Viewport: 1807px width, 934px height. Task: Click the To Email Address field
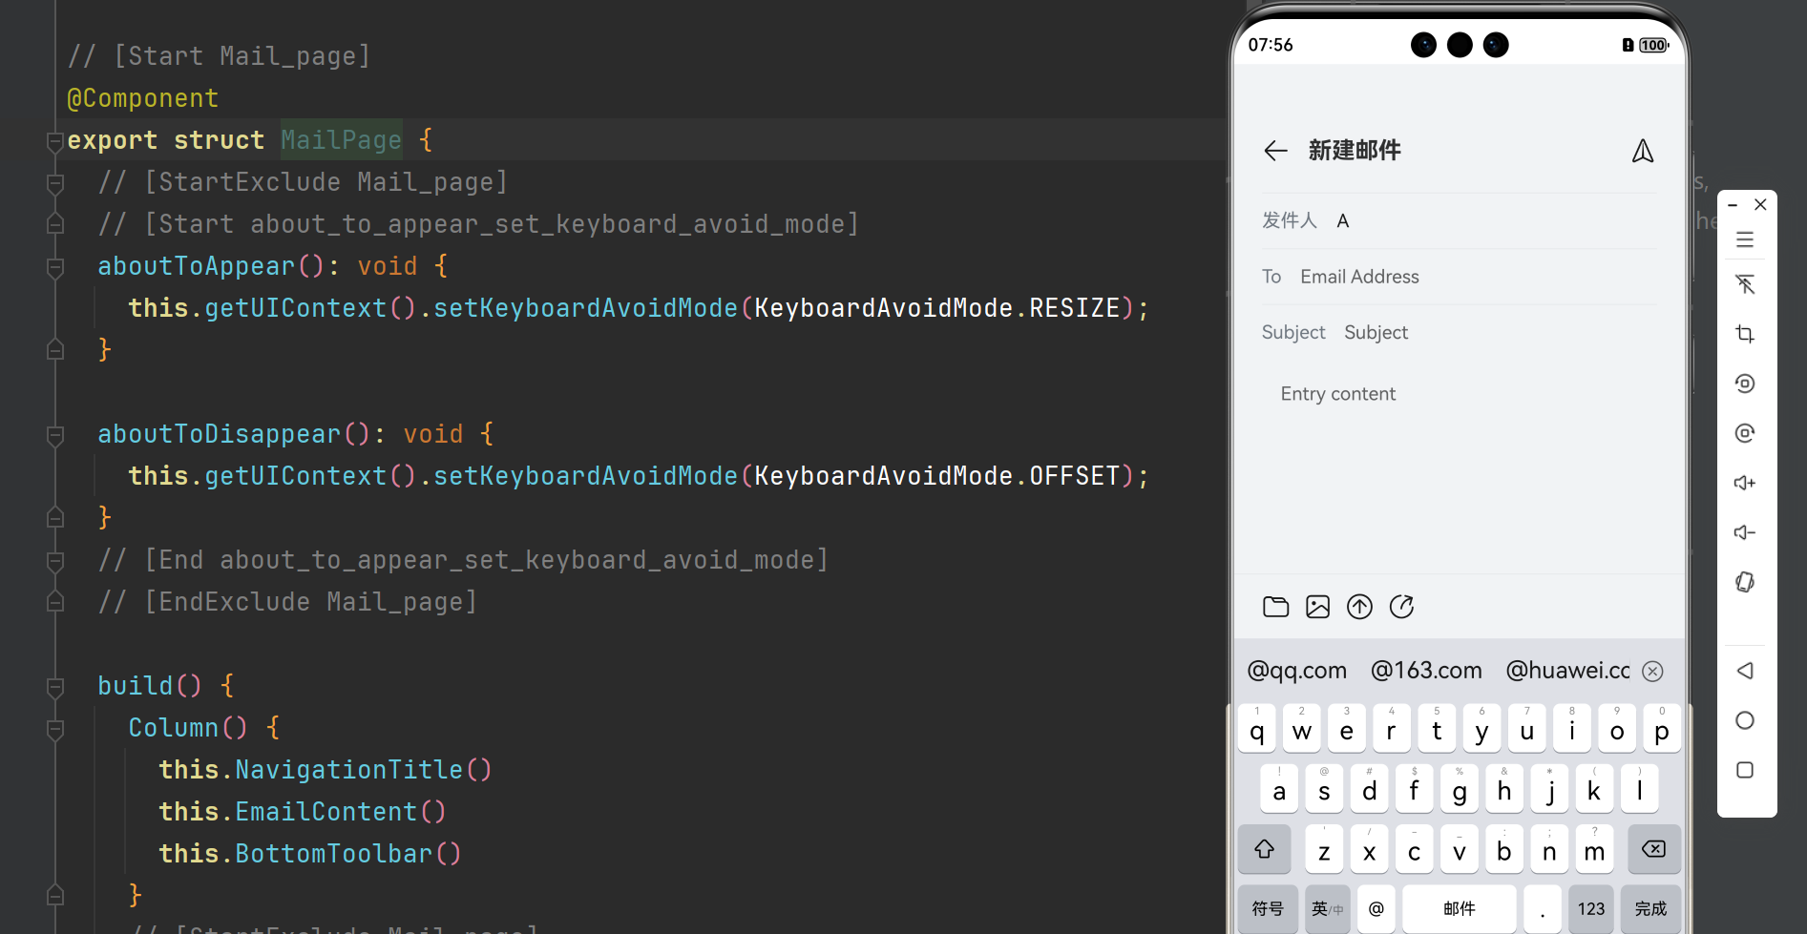(1460, 277)
